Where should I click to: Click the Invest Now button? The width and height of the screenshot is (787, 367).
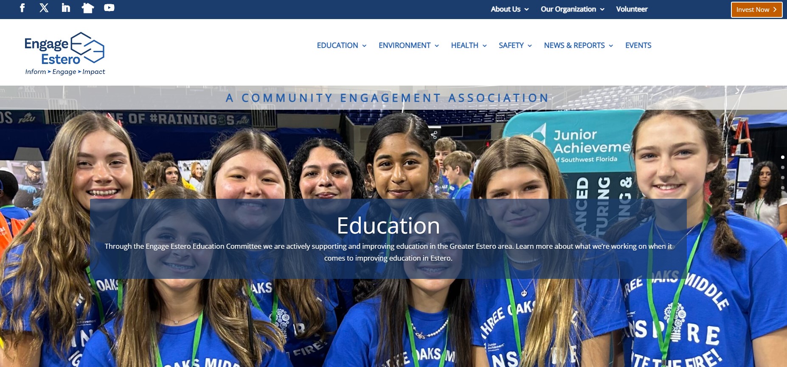point(756,10)
